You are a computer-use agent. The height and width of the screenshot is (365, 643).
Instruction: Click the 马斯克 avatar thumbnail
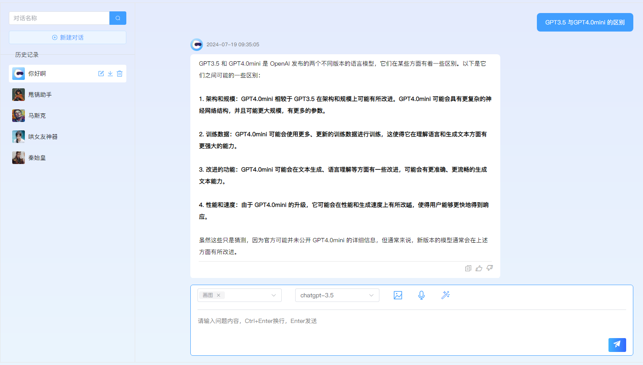click(x=19, y=116)
